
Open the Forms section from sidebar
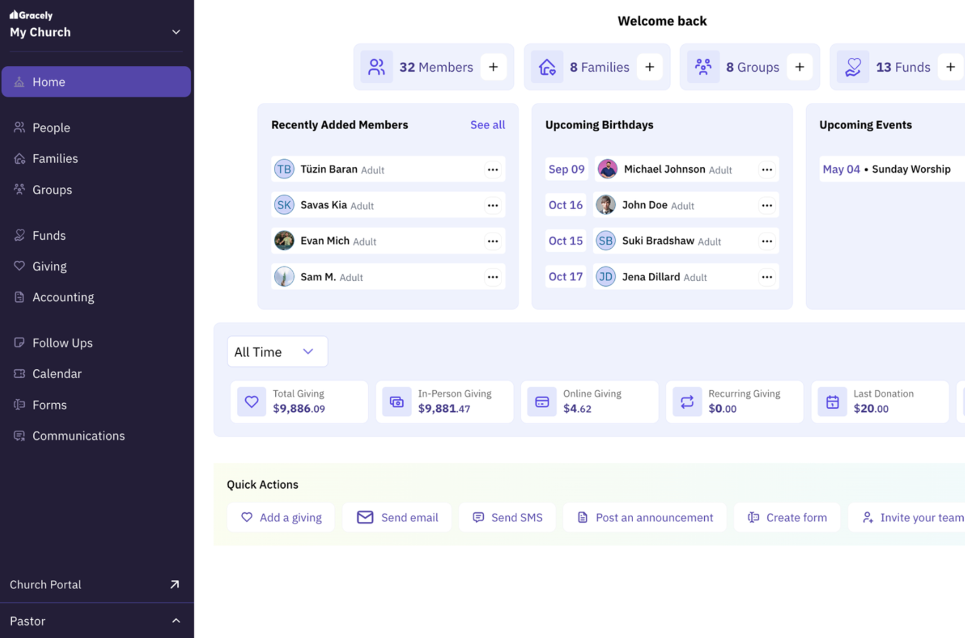[50, 405]
